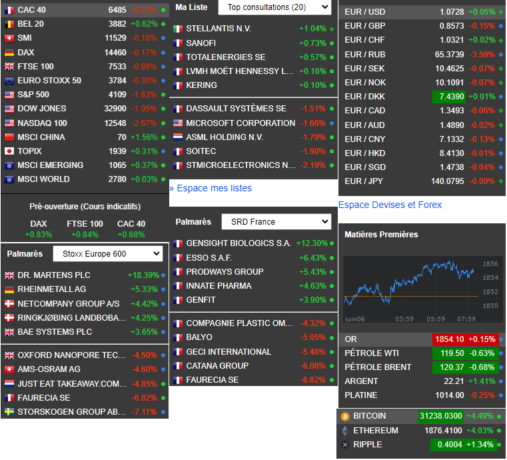507x460 pixels.
Task: Click the DAX pre-opening +0.83% value
Action: tap(39, 235)
